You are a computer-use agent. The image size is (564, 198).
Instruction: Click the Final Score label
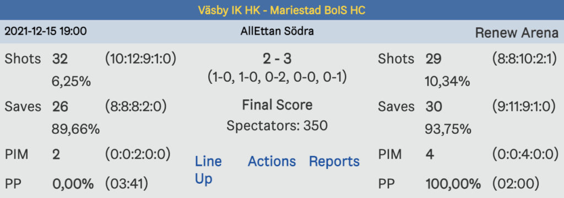pos(277,105)
